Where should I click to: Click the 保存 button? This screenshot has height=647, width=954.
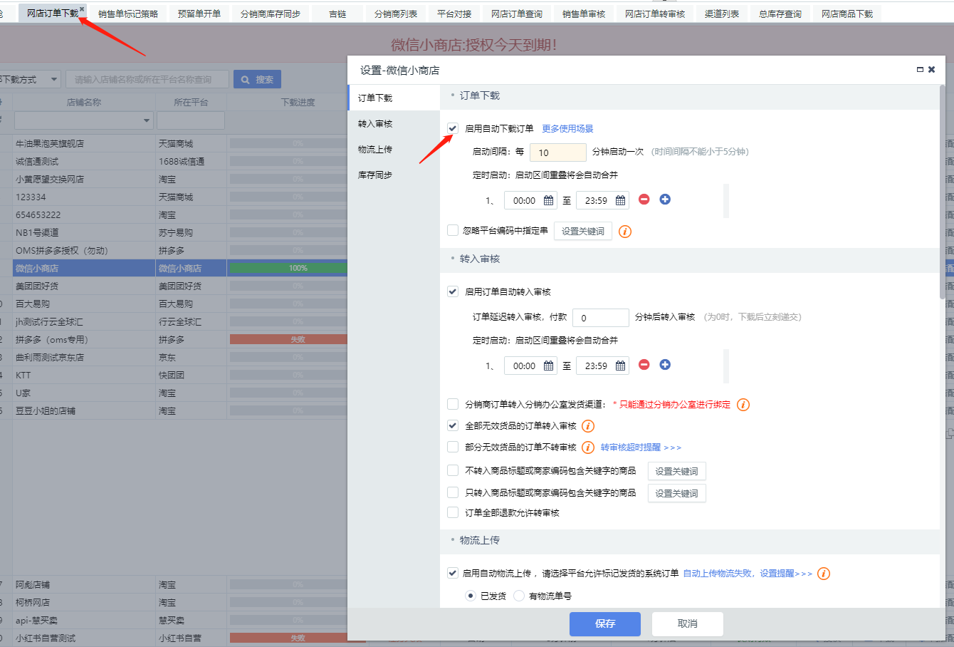click(605, 623)
